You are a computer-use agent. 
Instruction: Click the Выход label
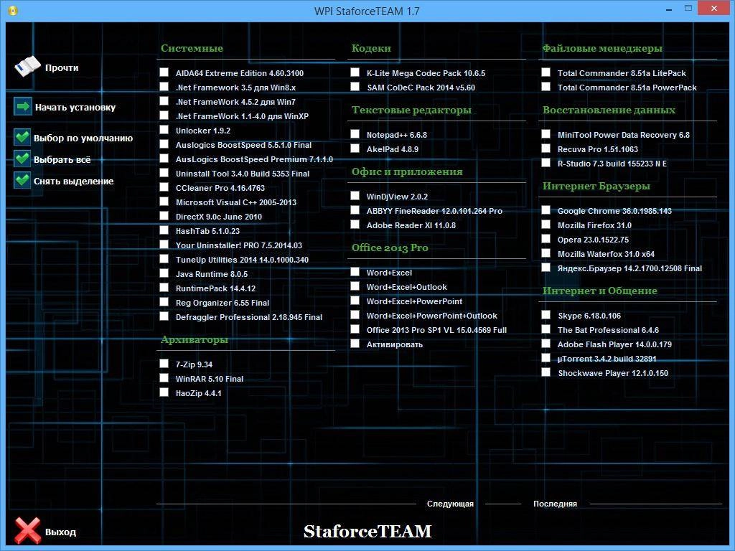[x=60, y=532]
